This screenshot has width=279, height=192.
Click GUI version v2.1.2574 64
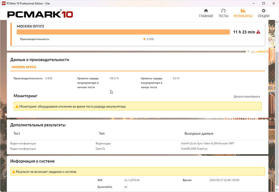coord(132,180)
